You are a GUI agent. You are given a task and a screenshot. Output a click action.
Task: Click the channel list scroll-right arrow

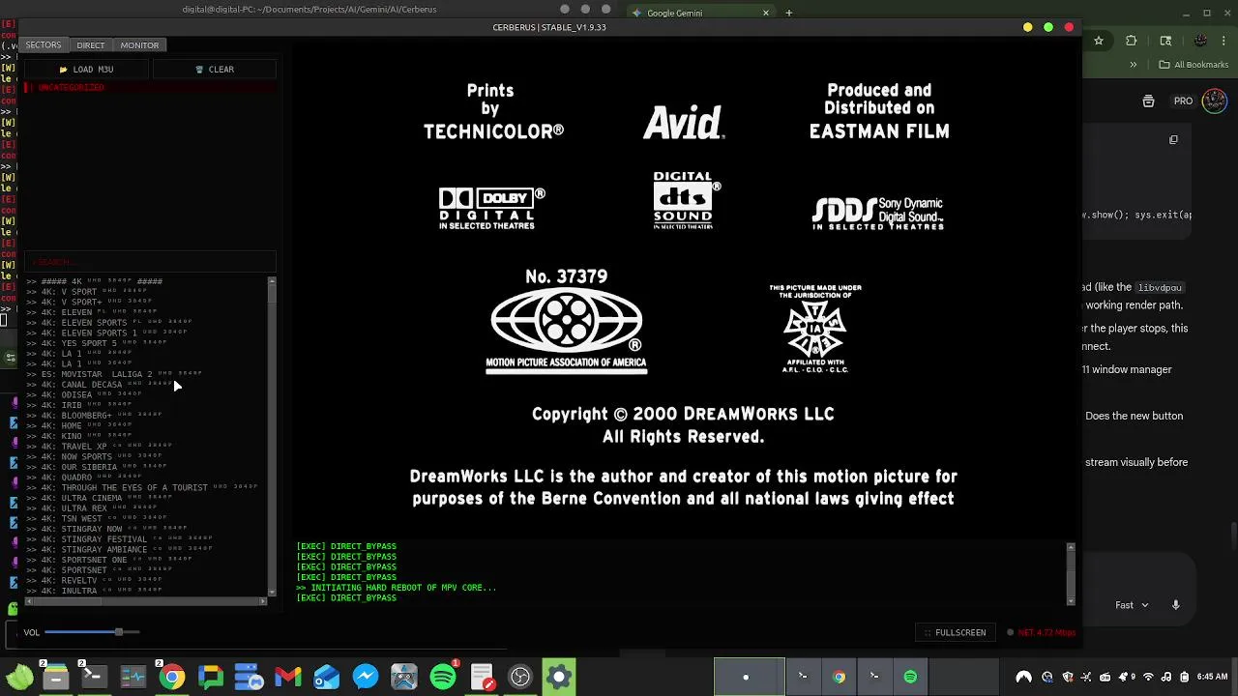263,601
